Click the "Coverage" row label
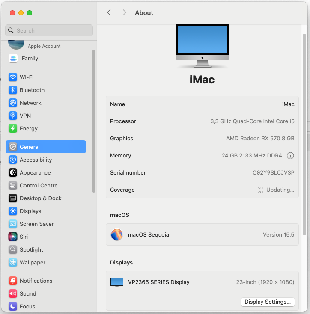The width and height of the screenshot is (310, 314). pos(122,190)
